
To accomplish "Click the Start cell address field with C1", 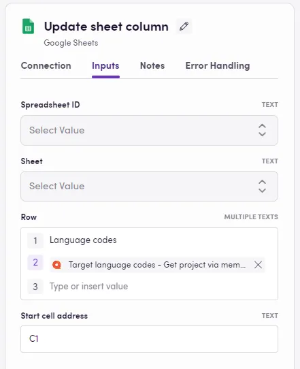I will (x=149, y=339).
